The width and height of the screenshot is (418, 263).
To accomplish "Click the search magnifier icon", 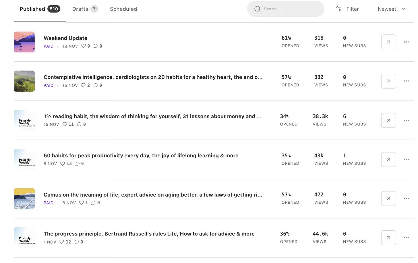I will click(x=258, y=9).
